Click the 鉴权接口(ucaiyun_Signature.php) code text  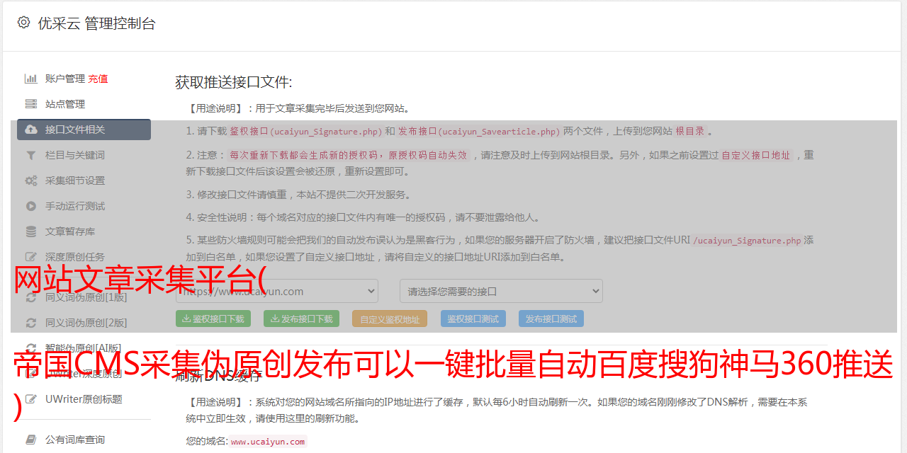click(306, 131)
